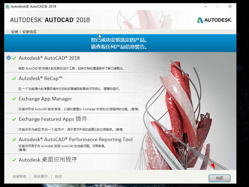Close the AutoCAD 2018 installer window
The height and width of the screenshot is (187, 249).
230,7
